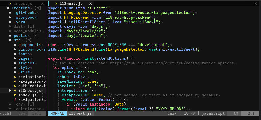Image resolution: width=261 pixels, height=120 pixels.
Task: Click the X at the tabline's right end
Action: point(256,4)
